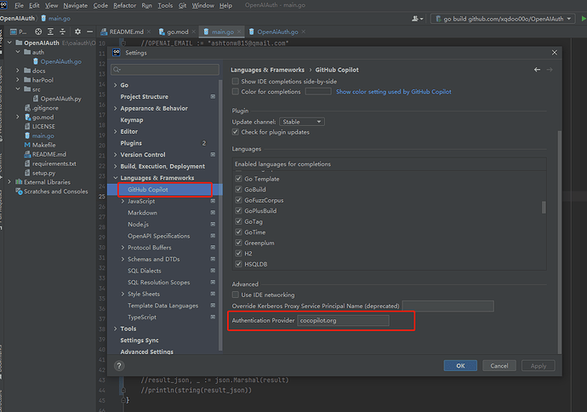Expand Protocol Buffers settings
This screenshot has height=412, width=587.
123,248
